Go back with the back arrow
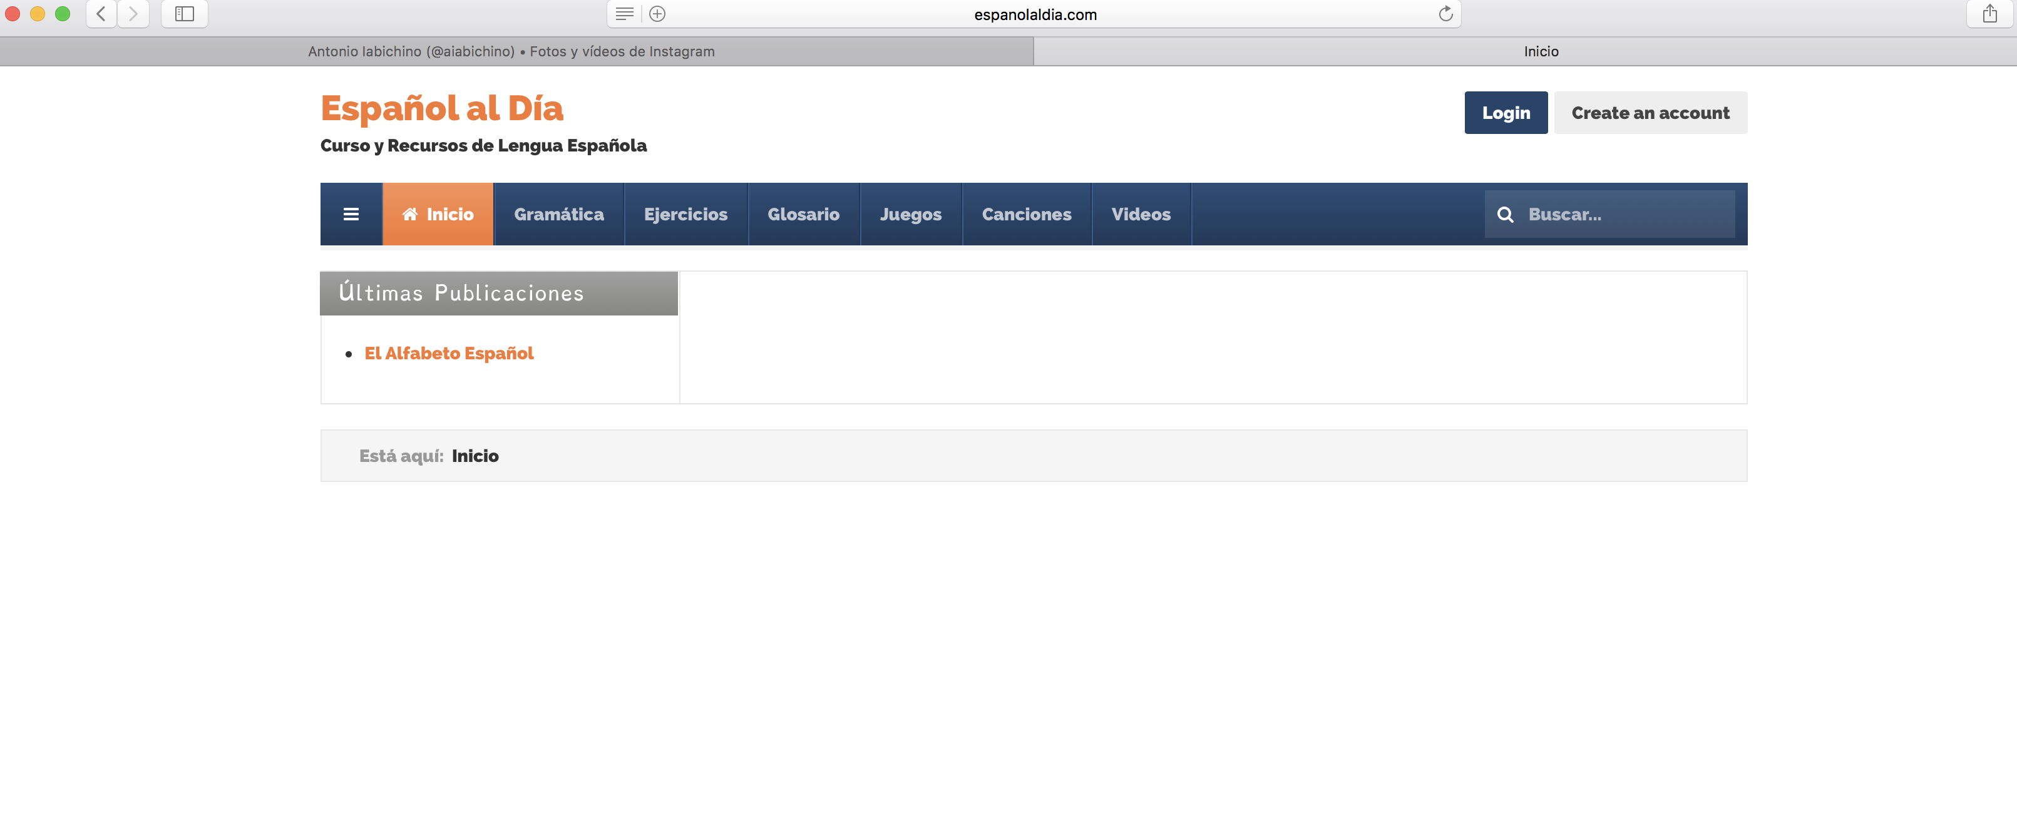The image size is (2017, 825). [101, 13]
